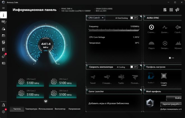
Task: Select the Silent fan speed mode
Action: pos(93,79)
